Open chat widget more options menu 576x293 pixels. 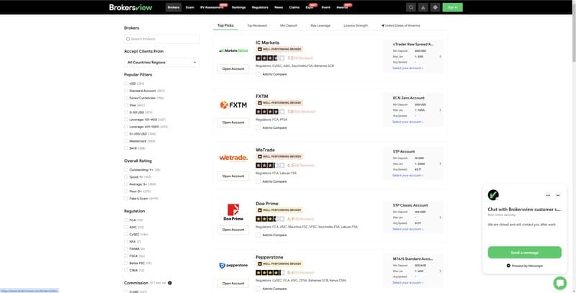point(548,195)
